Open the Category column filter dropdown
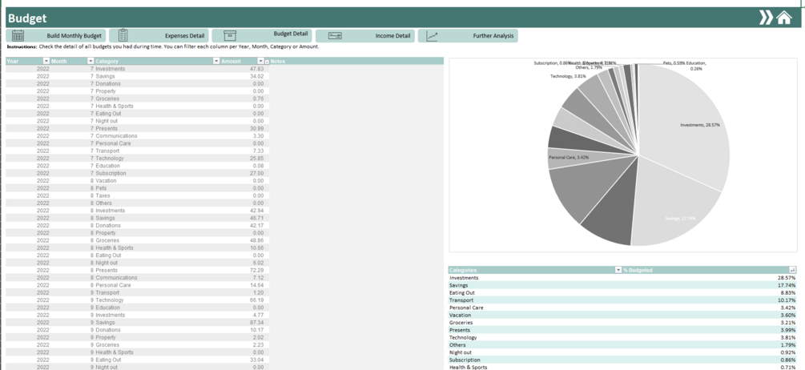The height and width of the screenshot is (370, 805). 216,61
